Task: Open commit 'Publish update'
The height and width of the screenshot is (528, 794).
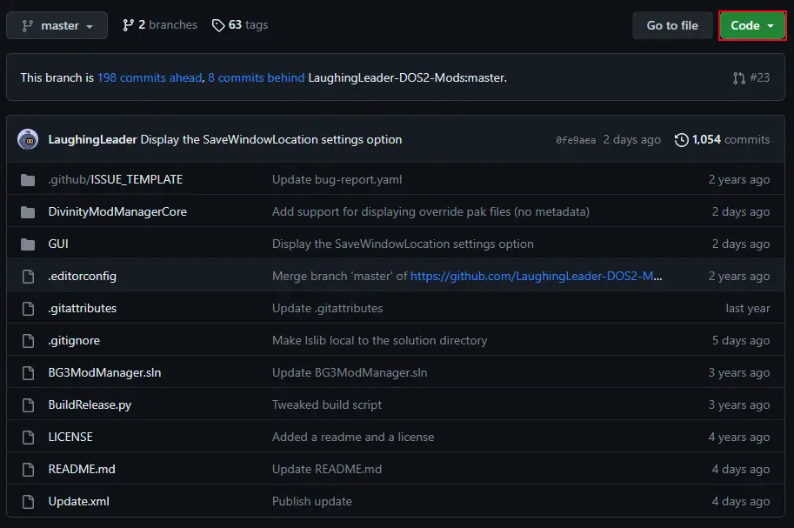Action: point(312,501)
